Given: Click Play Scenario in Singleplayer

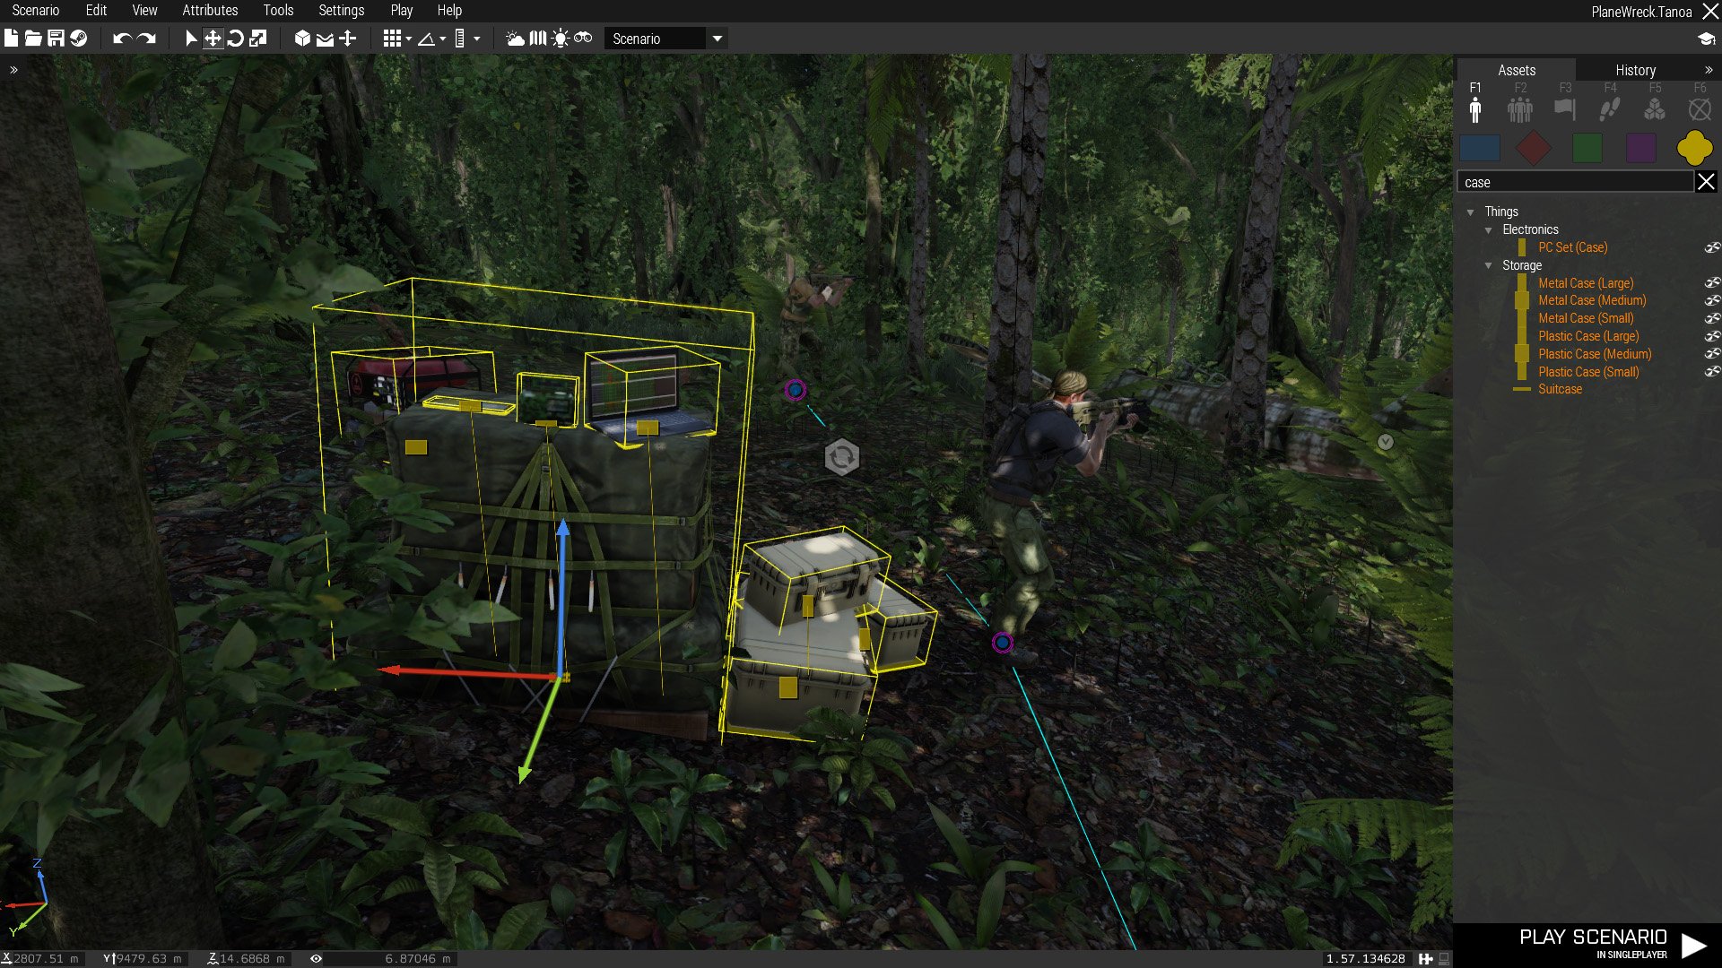Looking at the screenshot, I should click(1587, 945).
